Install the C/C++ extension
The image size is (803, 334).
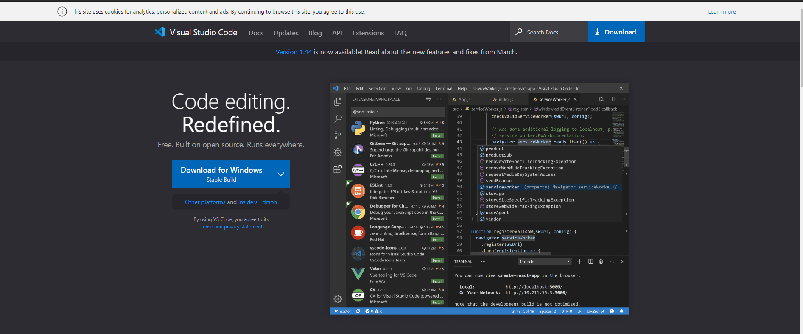(x=437, y=177)
